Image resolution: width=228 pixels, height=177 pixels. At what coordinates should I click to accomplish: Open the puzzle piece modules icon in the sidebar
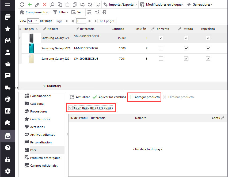(8, 123)
